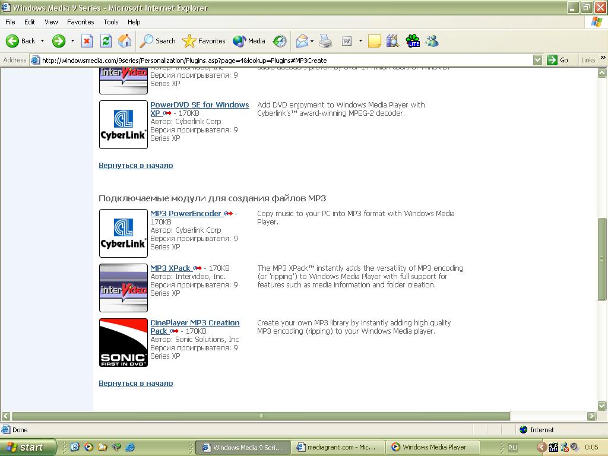Click the vertical scrollbar down arrow
Viewport: 608px width, 456px height.
coord(602,406)
